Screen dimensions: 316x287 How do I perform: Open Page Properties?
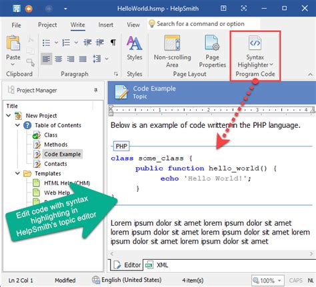coord(212,51)
